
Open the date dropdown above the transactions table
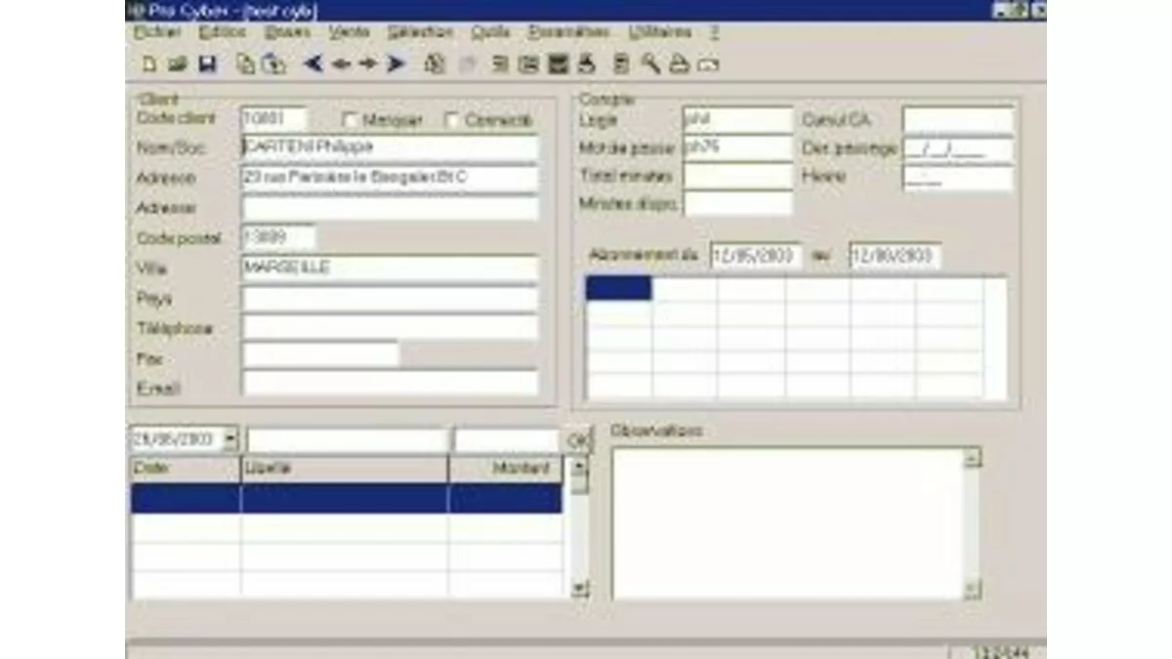[230, 439]
